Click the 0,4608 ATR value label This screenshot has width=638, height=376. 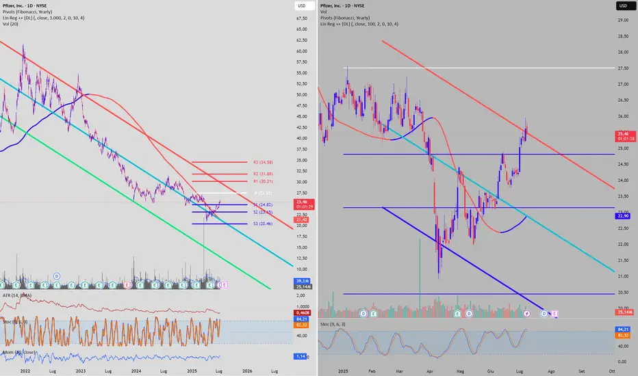tap(303, 313)
